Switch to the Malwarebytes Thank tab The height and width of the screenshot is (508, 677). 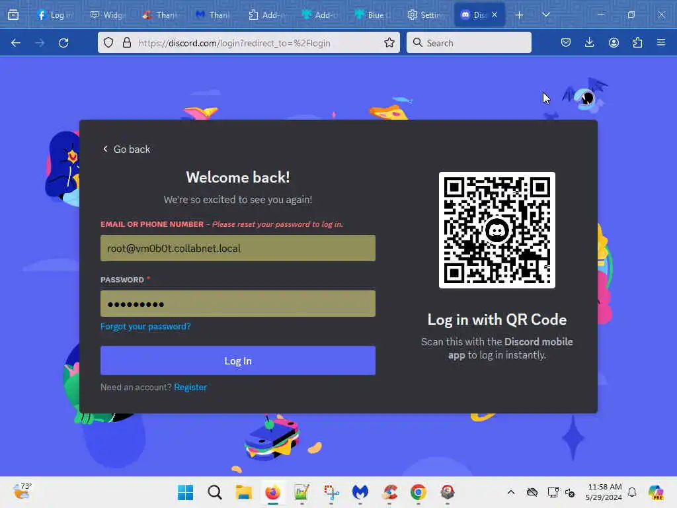click(x=213, y=15)
